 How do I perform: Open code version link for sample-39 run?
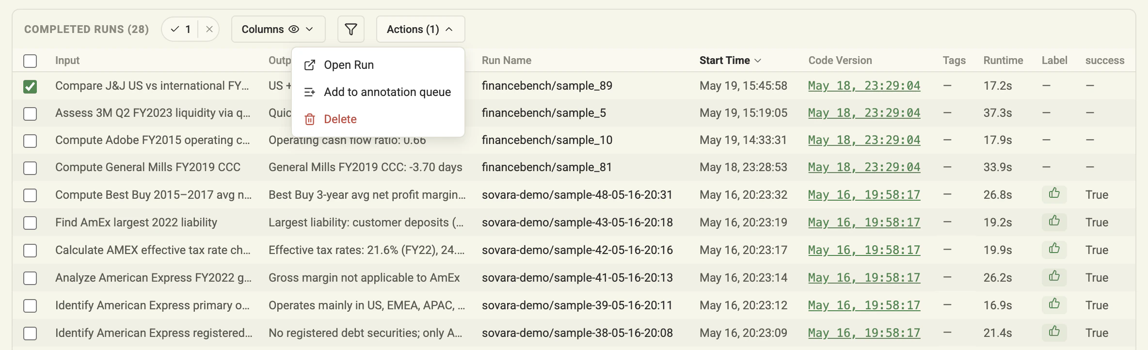point(864,305)
